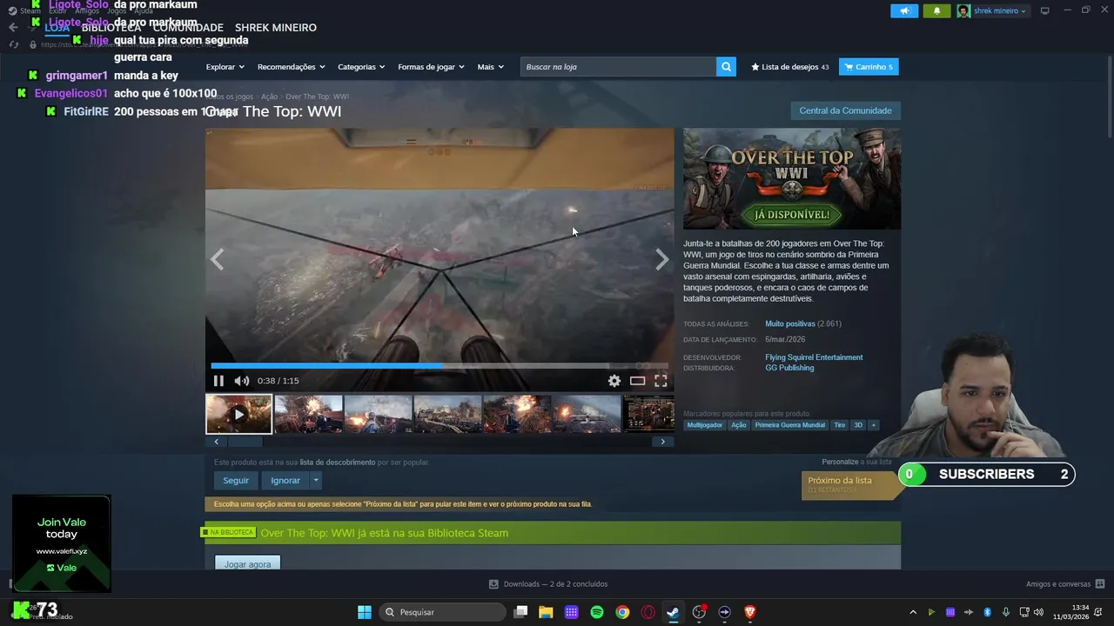Click the store search magnifier button
Screen dimensions: 1114x626
(x=726, y=67)
